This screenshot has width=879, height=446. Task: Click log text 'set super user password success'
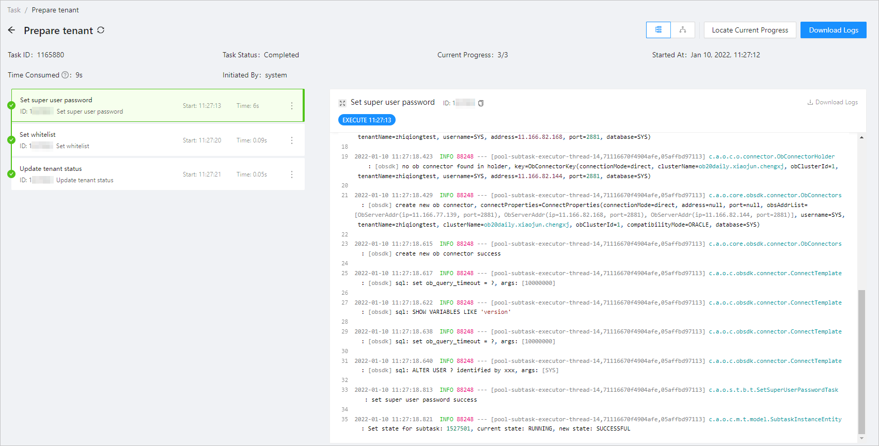coord(424,400)
